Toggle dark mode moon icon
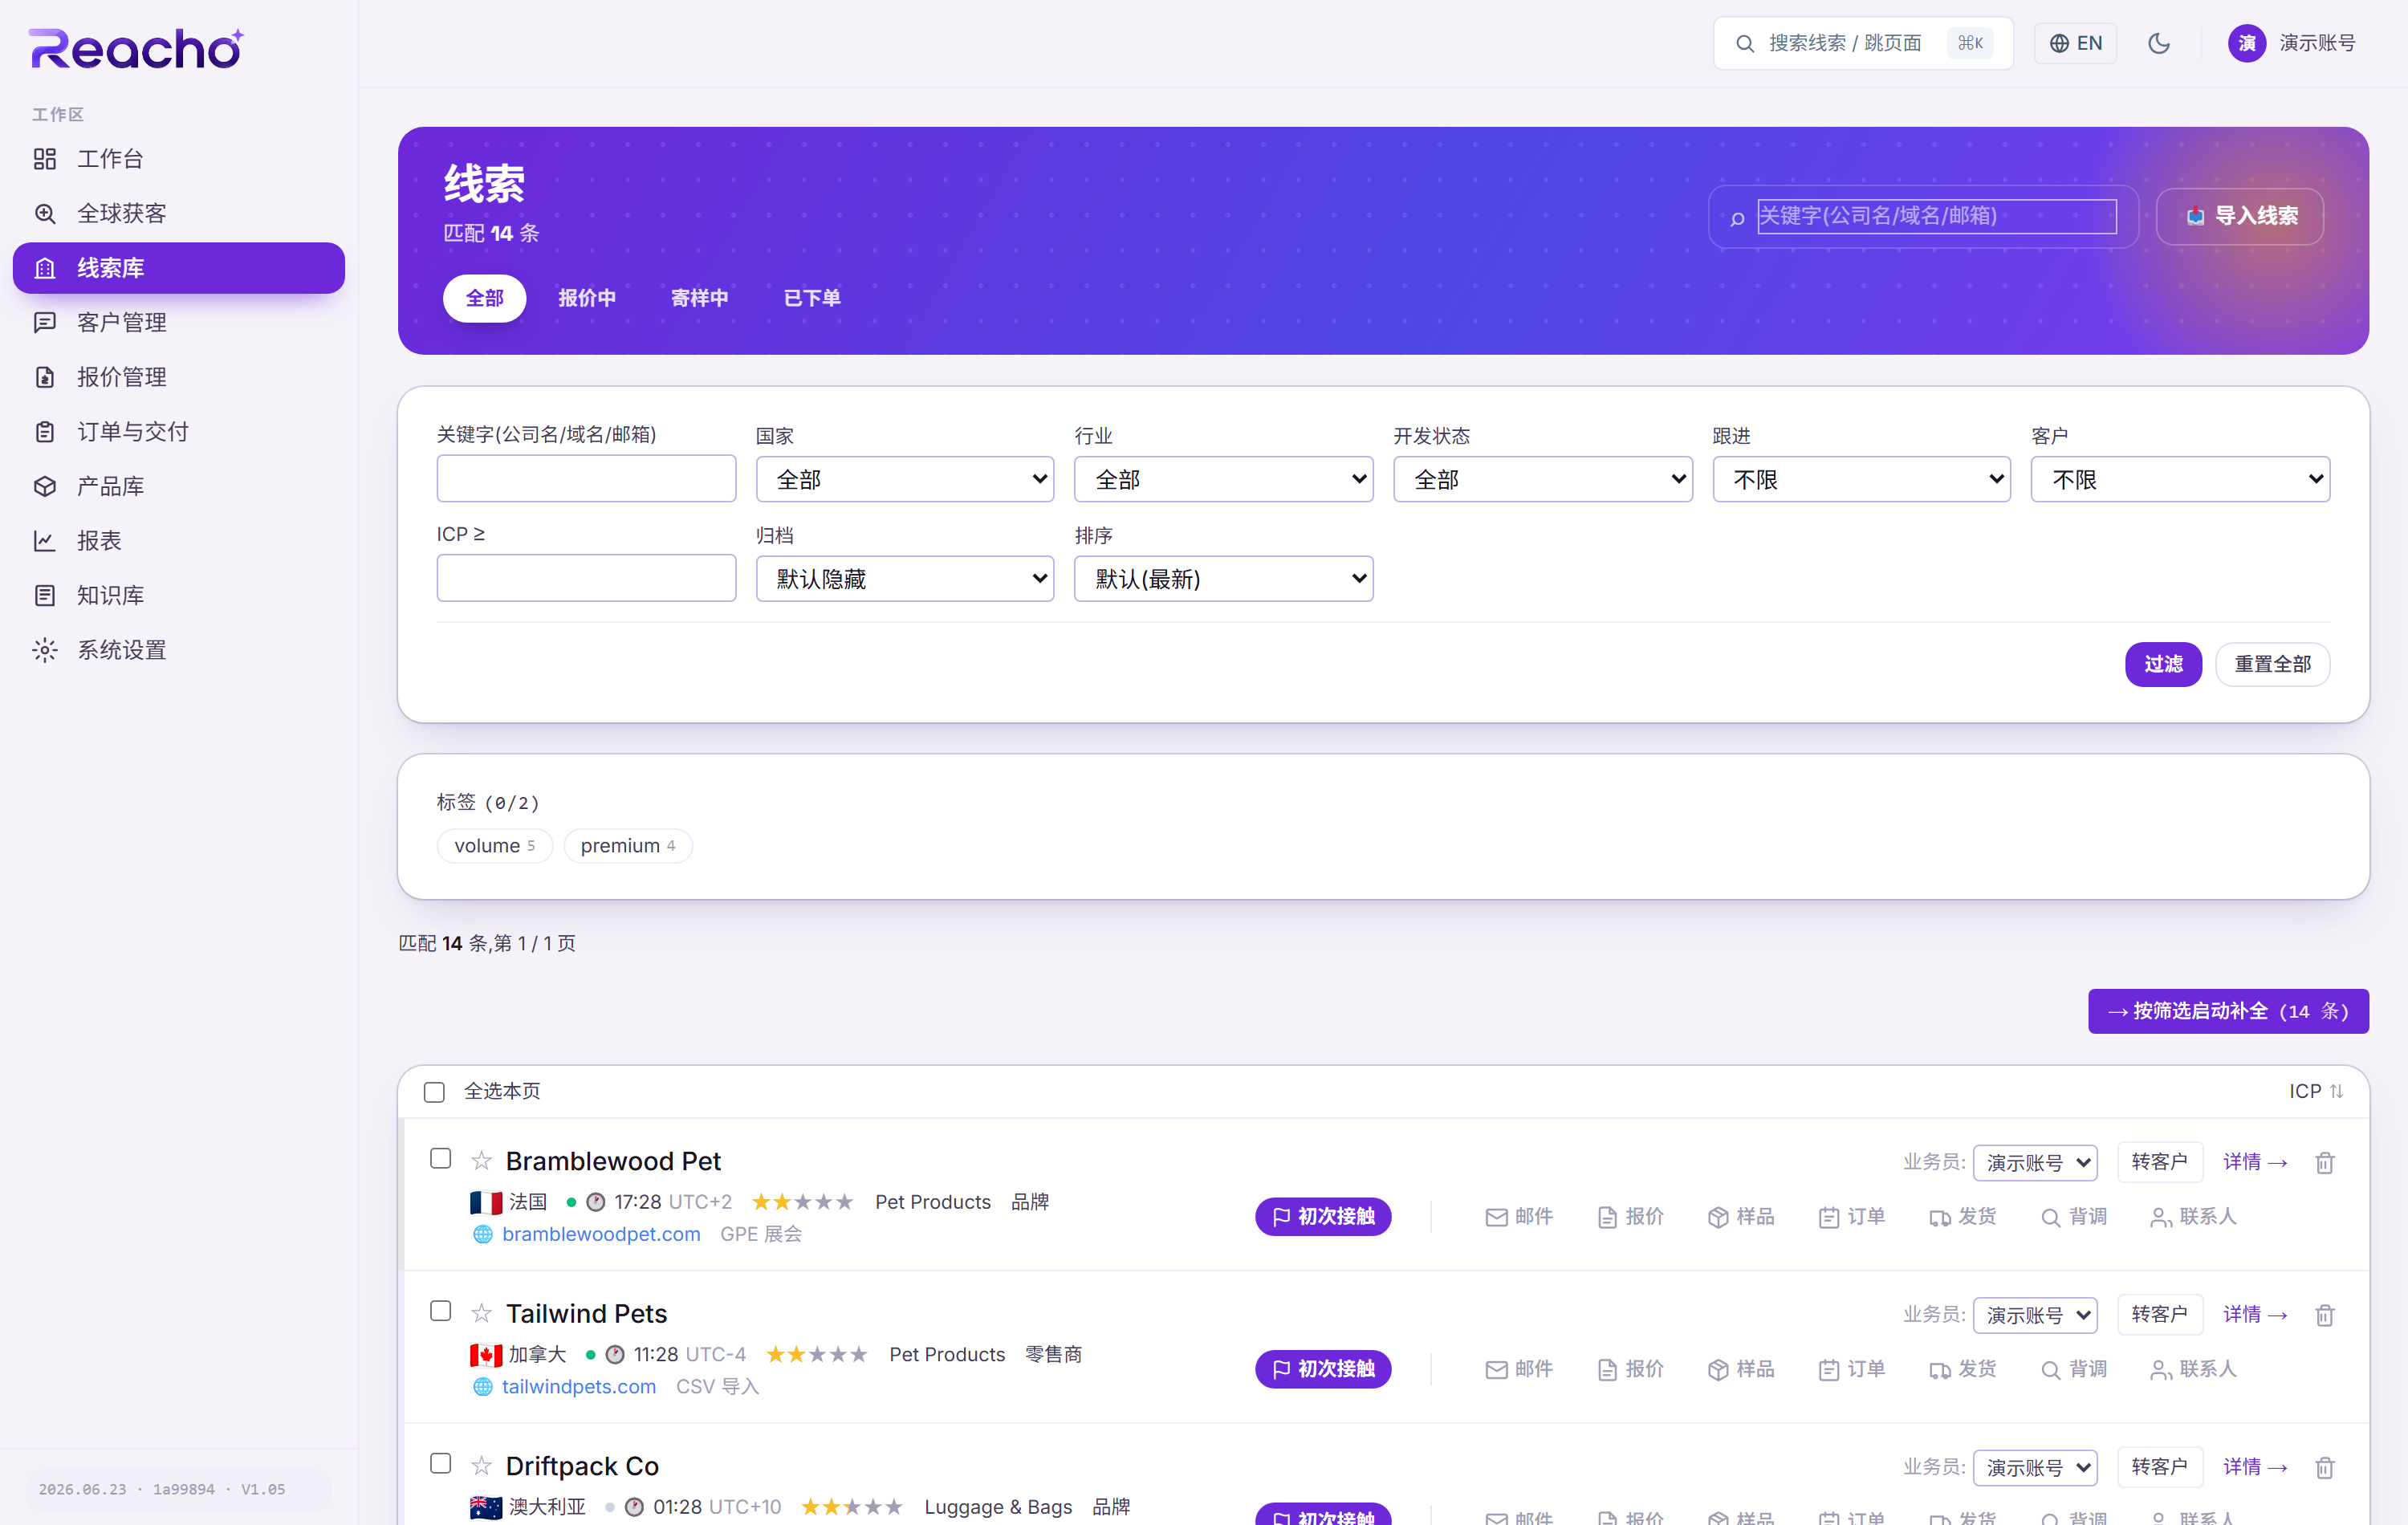Image resolution: width=2408 pixels, height=1525 pixels. coord(2159,43)
